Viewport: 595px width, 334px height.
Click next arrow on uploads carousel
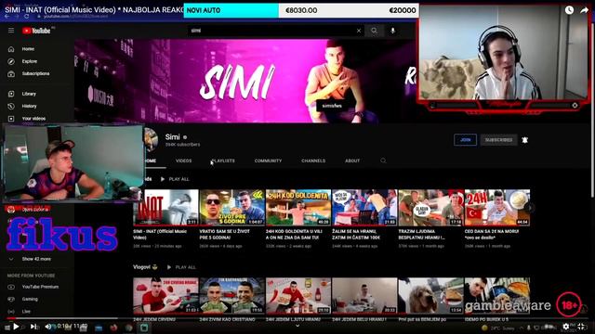530,207
